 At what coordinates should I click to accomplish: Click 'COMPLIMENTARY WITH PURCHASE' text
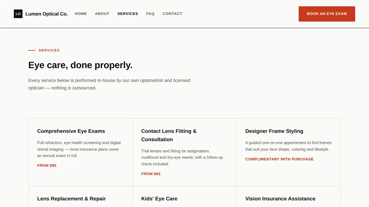click(x=279, y=159)
